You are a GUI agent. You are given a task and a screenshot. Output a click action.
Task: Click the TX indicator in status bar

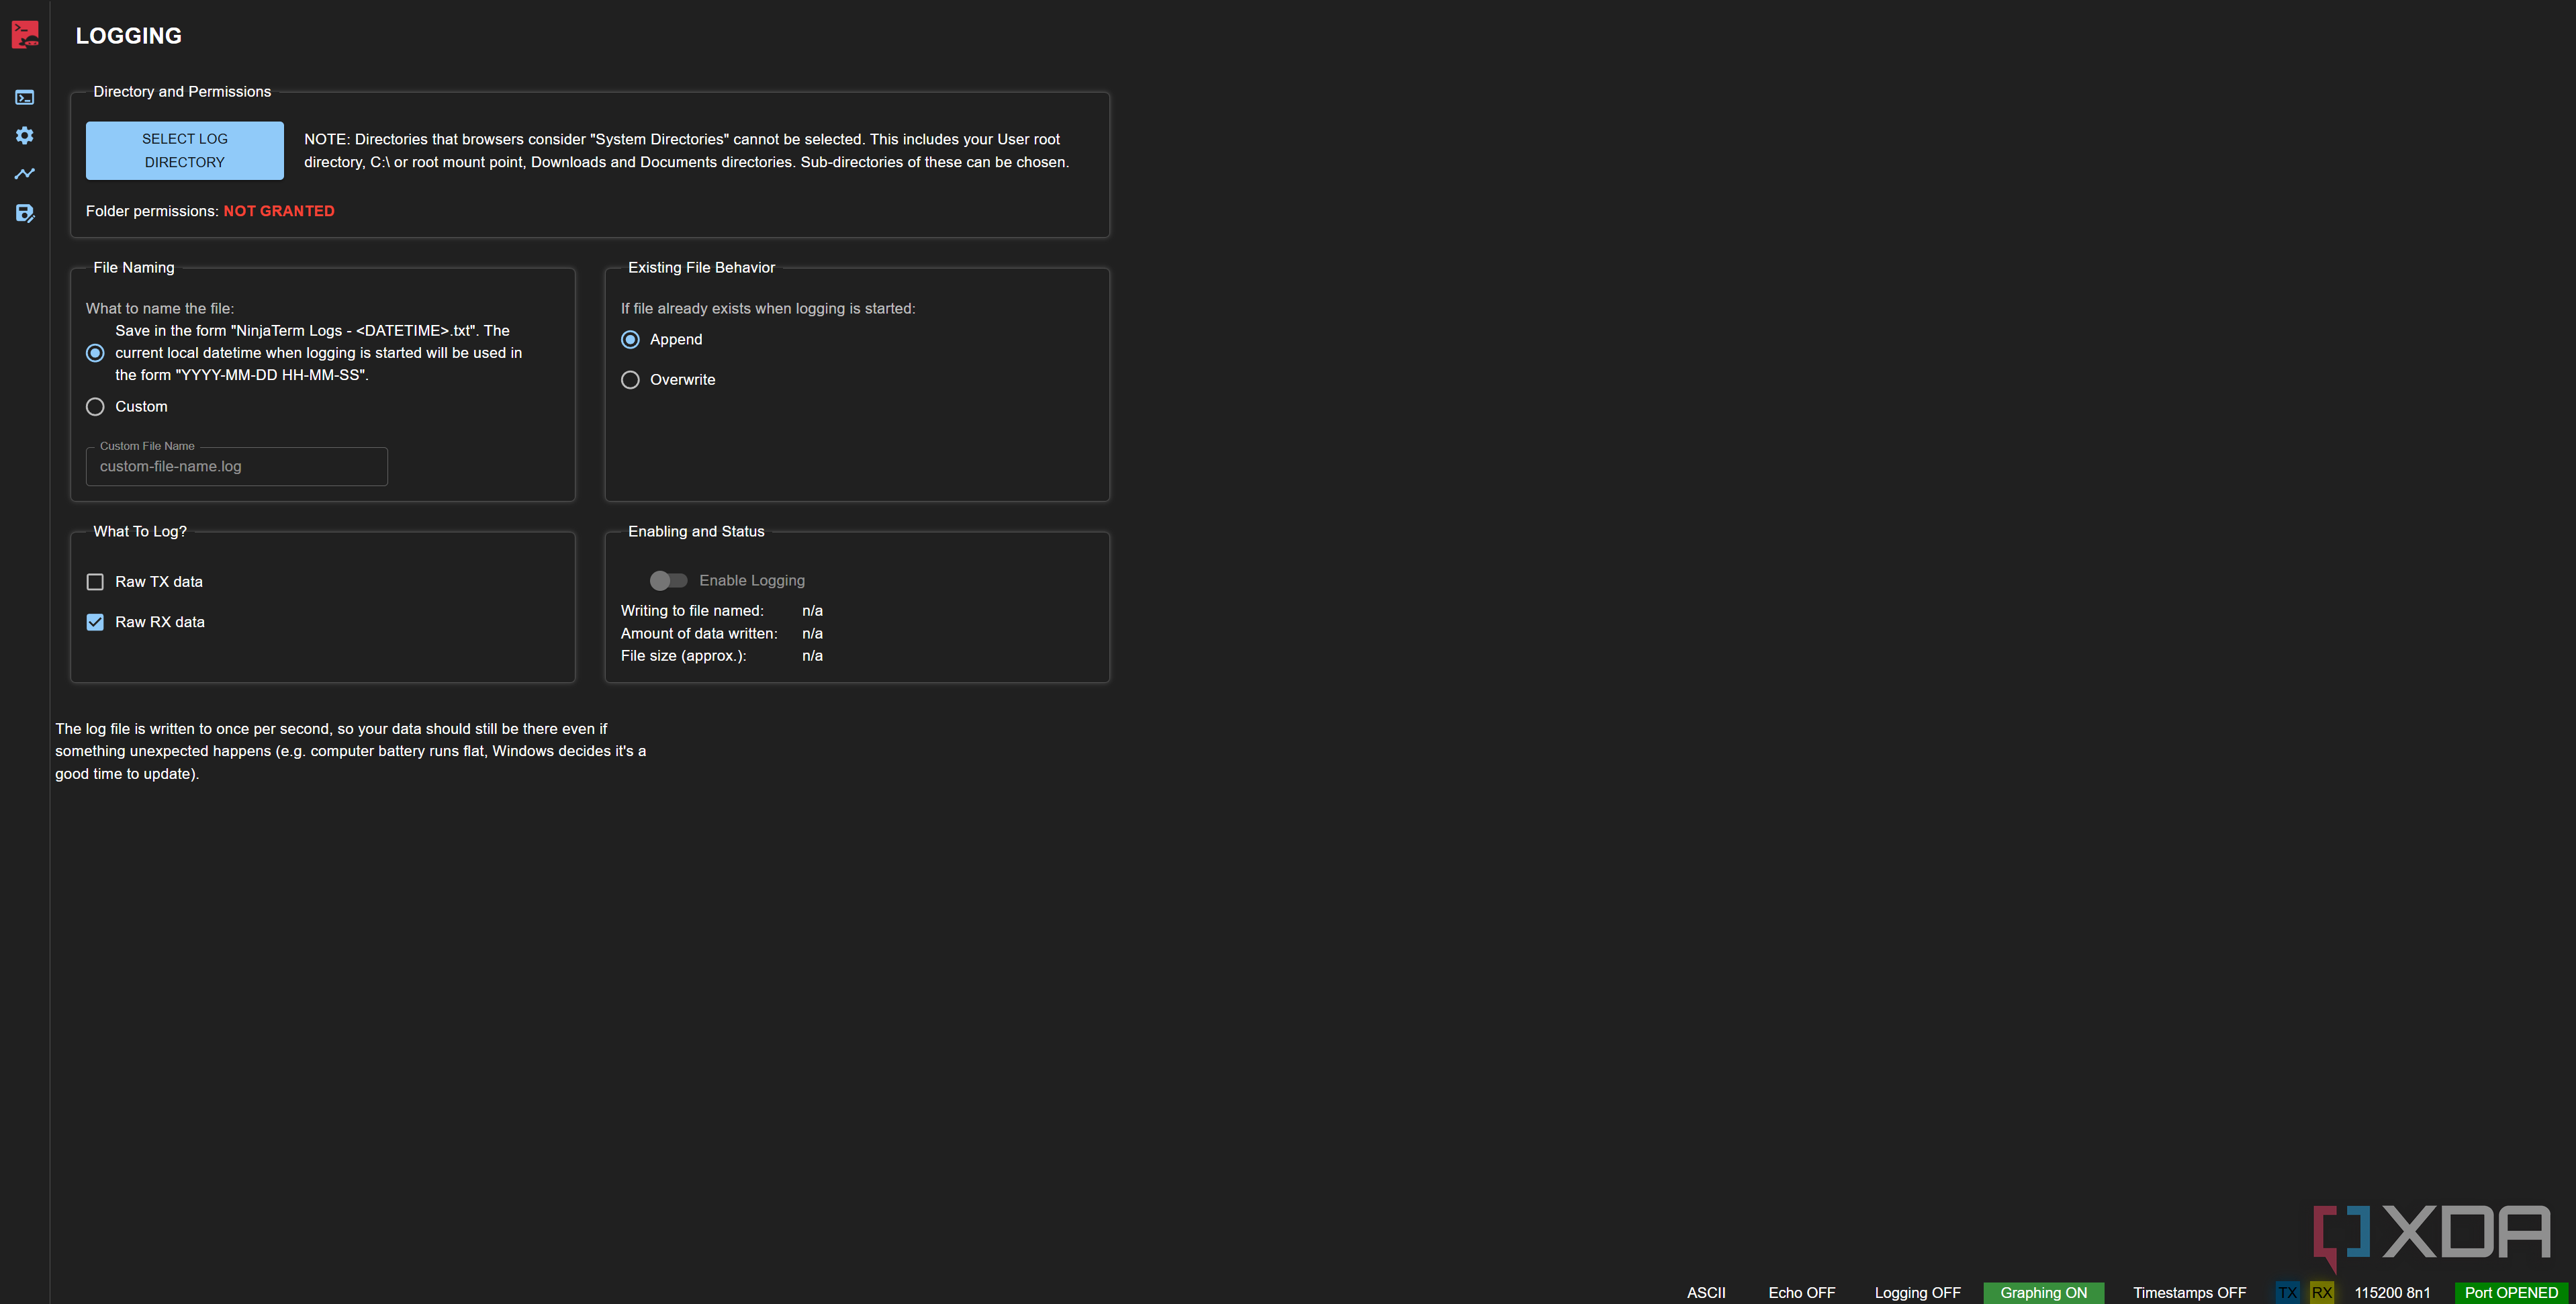[2287, 1292]
